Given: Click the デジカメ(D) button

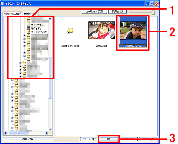Looking at the screenshot, I should pos(117,12).
